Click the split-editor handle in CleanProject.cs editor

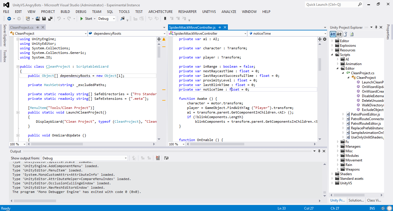click(x=159, y=39)
